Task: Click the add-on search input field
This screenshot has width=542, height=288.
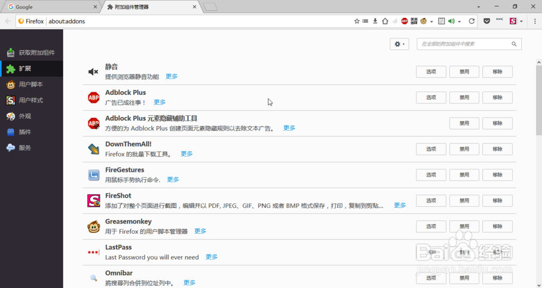Action: tap(469, 44)
